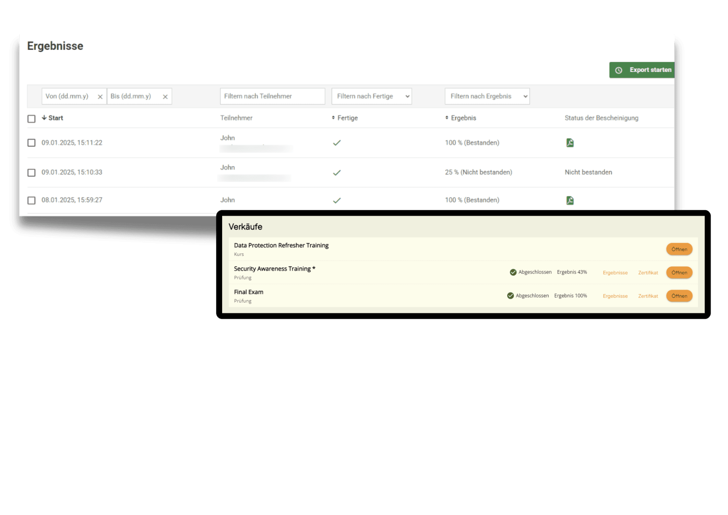Clear the Von date filter
This screenshot has width=728, height=515.
point(100,97)
